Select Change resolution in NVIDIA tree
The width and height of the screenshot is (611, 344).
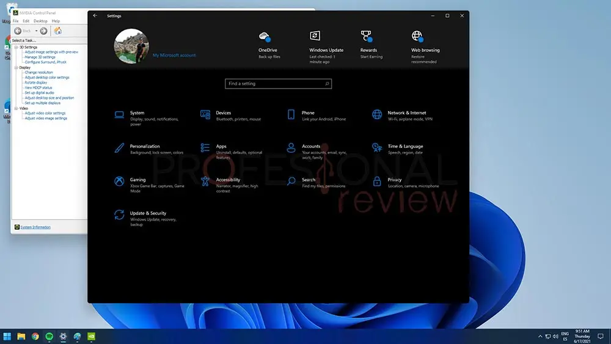click(38, 73)
